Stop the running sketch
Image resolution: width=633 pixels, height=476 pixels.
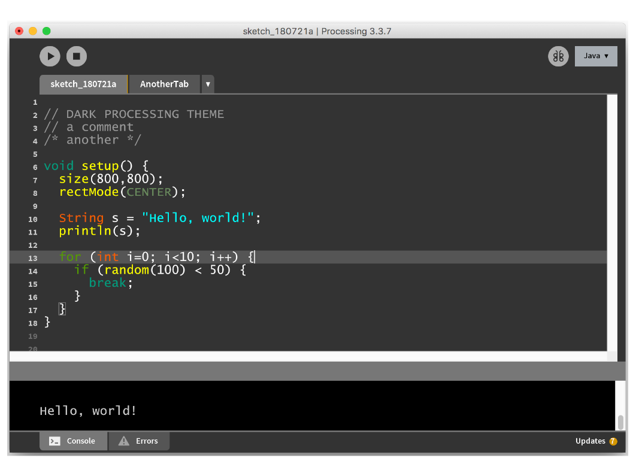click(x=77, y=56)
